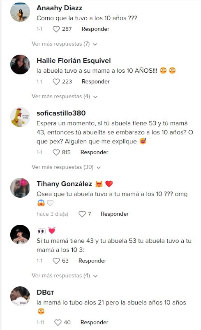The height and width of the screenshot is (330, 201).
Task: Like Anaahy Diazz's comment with heart icon
Action: [x=56, y=29]
